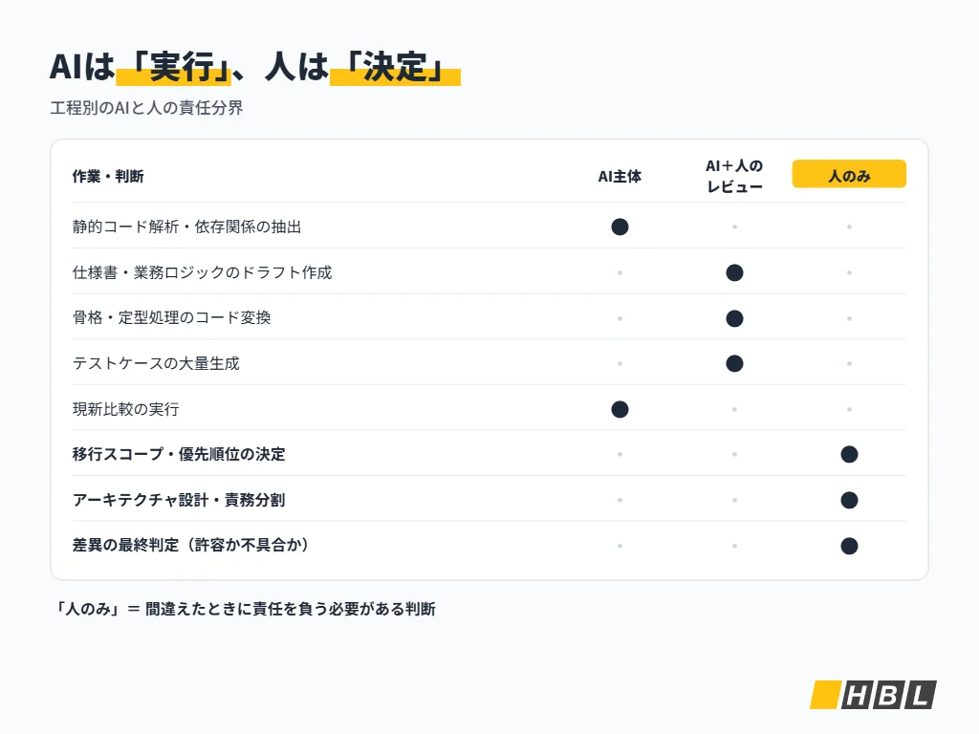
Task: Click 人のみ dot for 差異の最終判定 row
Action: click(x=849, y=546)
